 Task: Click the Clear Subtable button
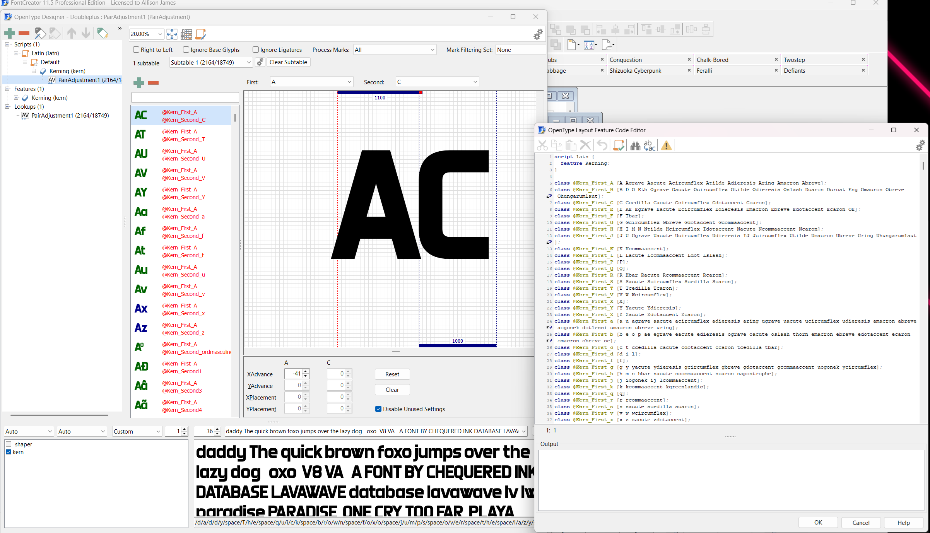click(x=288, y=62)
